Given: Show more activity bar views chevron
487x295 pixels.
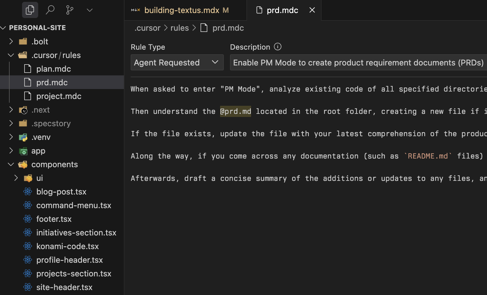Looking at the screenshot, I should [x=90, y=10].
